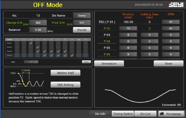The image size is (186, 118).
Task: Edit the Steps field value 11
Action: tap(31, 62)
